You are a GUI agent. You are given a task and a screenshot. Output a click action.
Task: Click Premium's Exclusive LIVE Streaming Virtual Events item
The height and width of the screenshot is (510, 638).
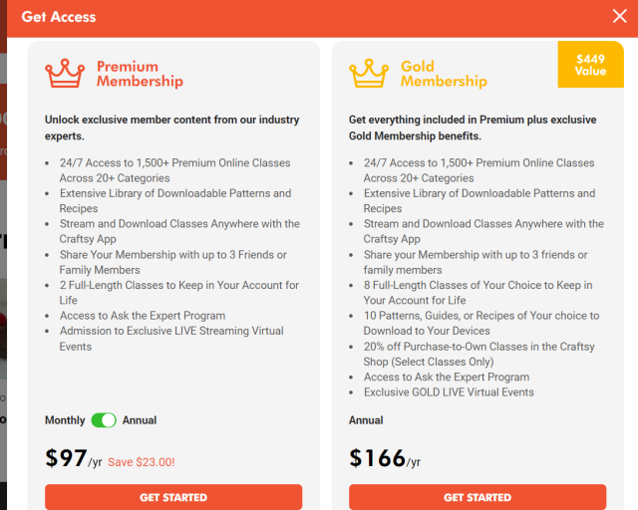pyautogui.click(x=171, y=339)
